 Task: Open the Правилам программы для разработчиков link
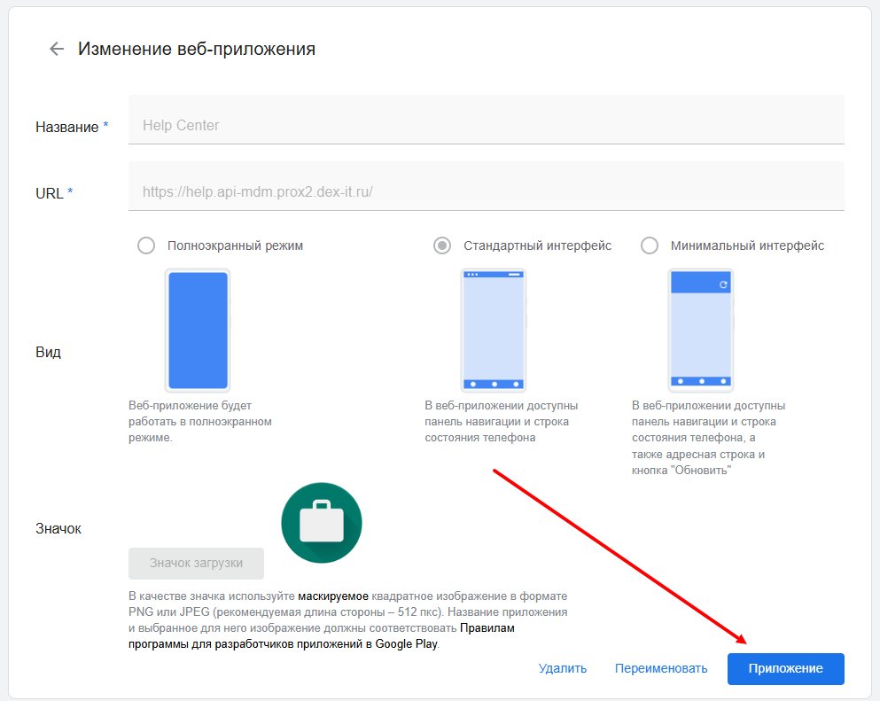[x=487, y=628]
